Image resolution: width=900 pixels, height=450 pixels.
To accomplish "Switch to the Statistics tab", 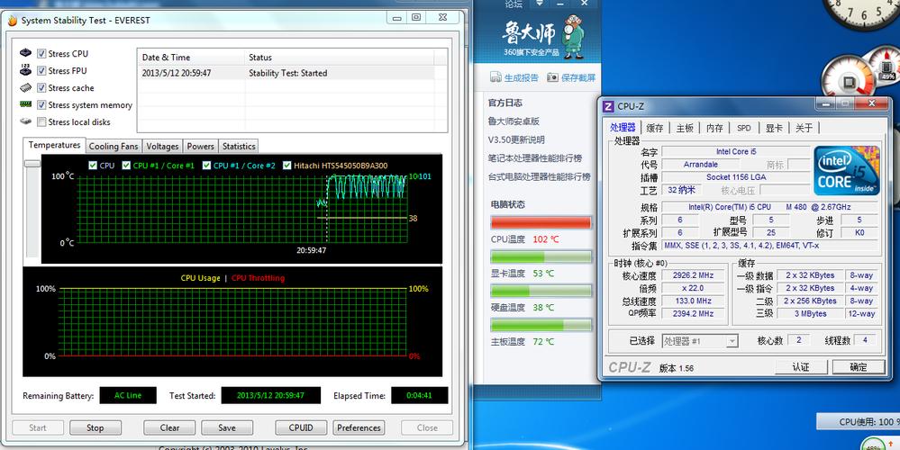I will coord(239,146).
